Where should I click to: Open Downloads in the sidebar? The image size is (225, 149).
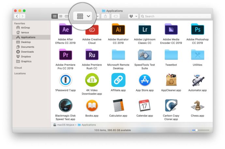click(x=31, y=52)
